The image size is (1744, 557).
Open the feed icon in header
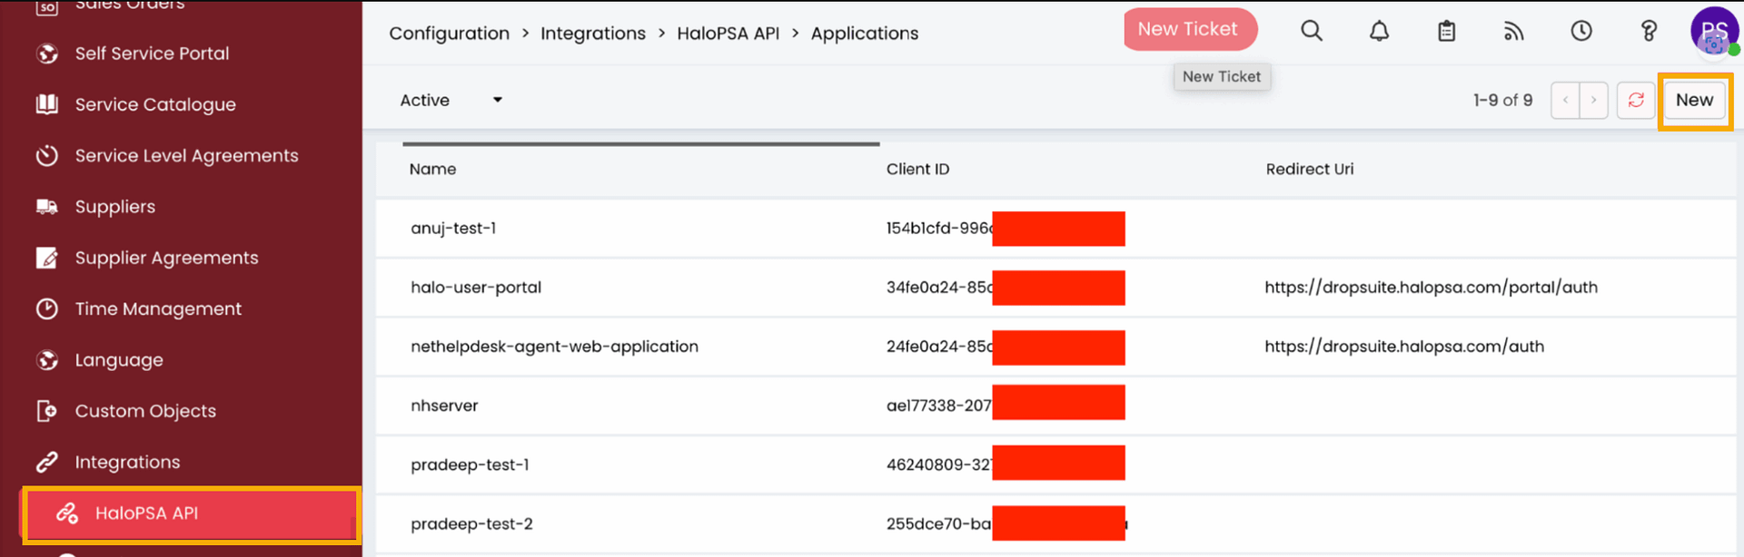pyautogui.click(x=1513, y=31)
